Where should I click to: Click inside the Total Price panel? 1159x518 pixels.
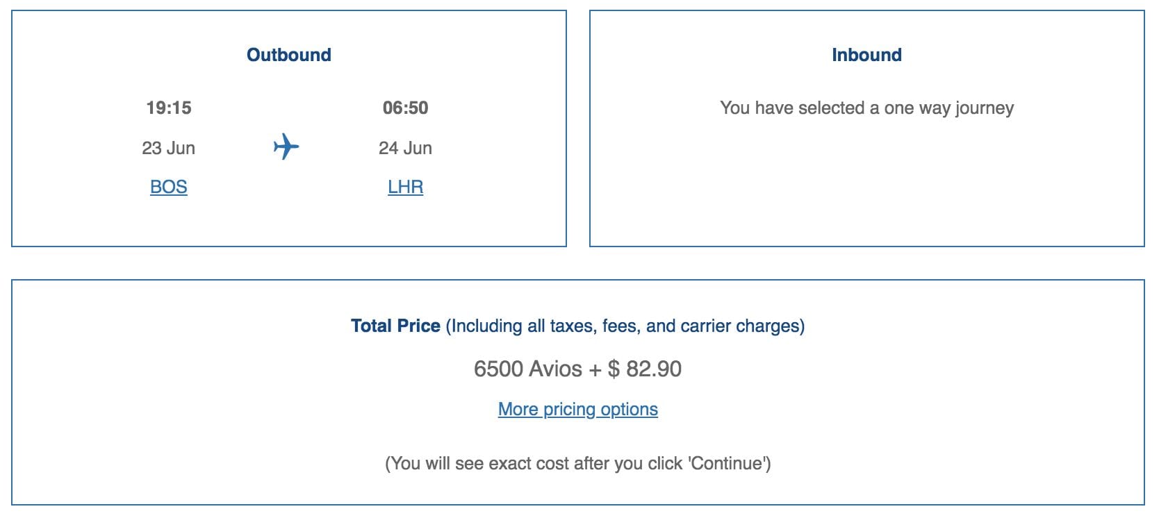pos(578,389)
